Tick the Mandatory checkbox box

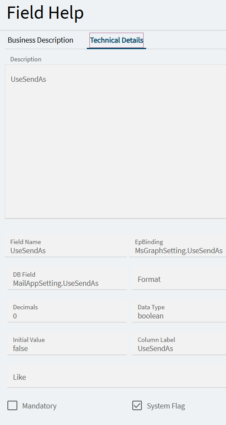(13, 406)
